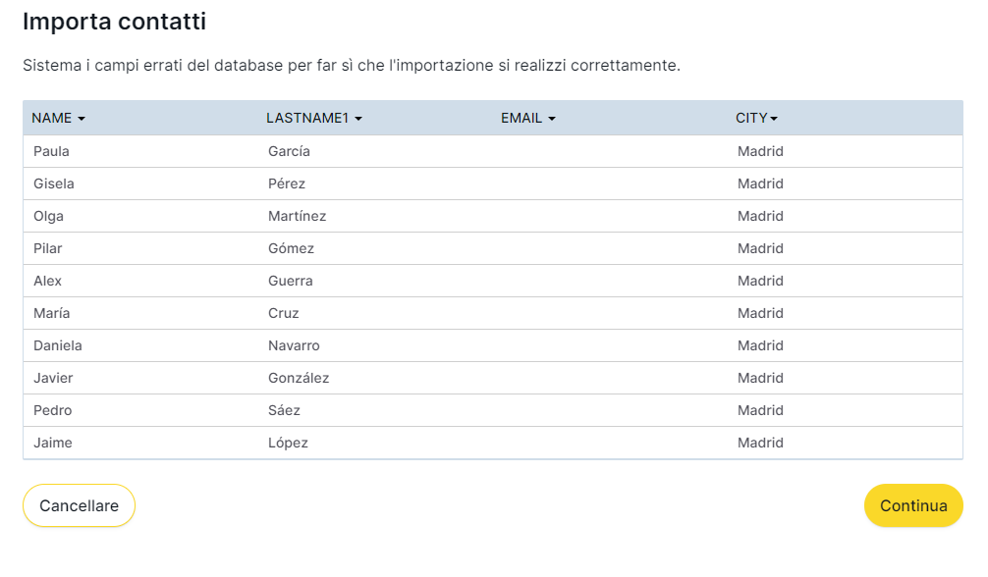Click the Madrid city in Paula's row
Viewport: 988px width, 577px height.
tap(760, 151)
